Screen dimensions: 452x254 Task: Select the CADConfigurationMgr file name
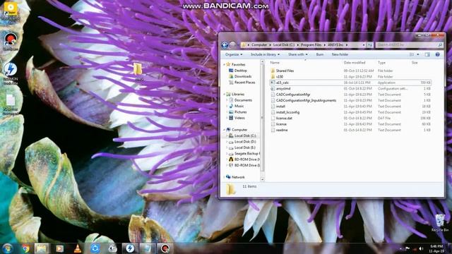tap(293, 95)
